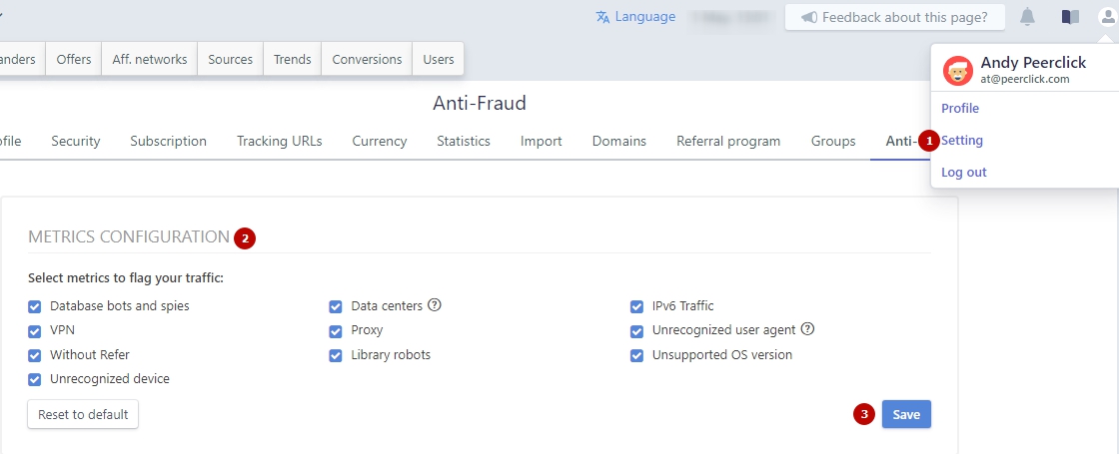
Task: Open Profile from user menu
Action: point(960,109)
